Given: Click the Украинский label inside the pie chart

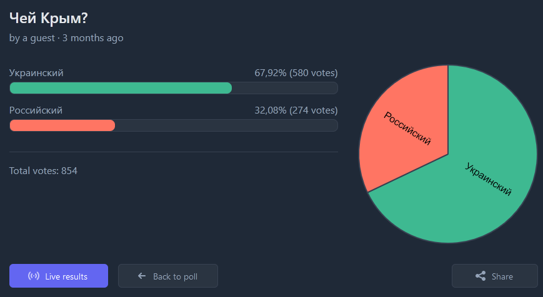Looking at the screenshot, I should [x=489, y=178].
